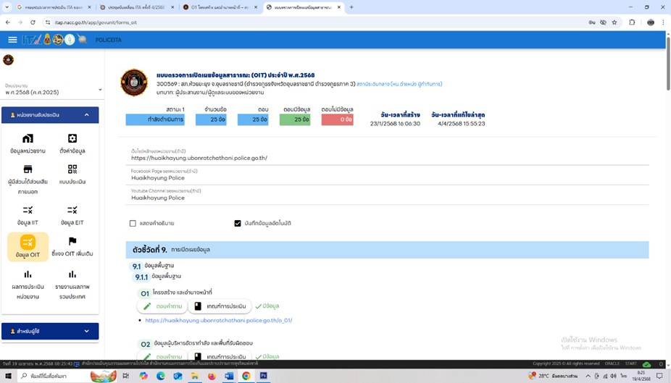Open the hamburger menu in the header
The height and width of the screenshot is (383, 671).
tap(12, 40)
